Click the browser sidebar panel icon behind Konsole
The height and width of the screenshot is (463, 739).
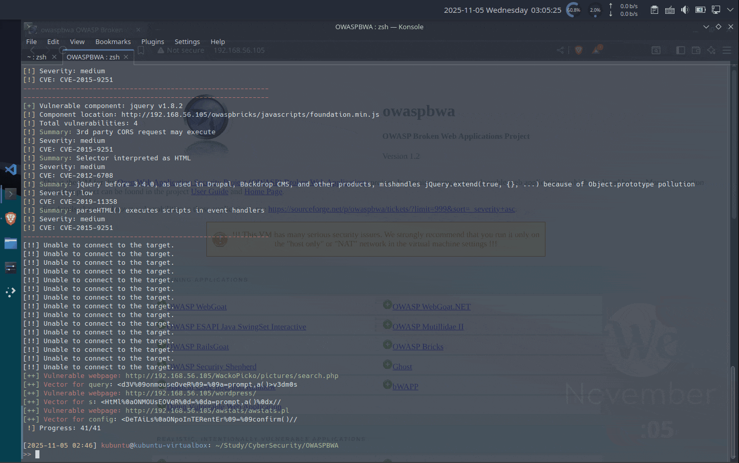coord(681,50)
